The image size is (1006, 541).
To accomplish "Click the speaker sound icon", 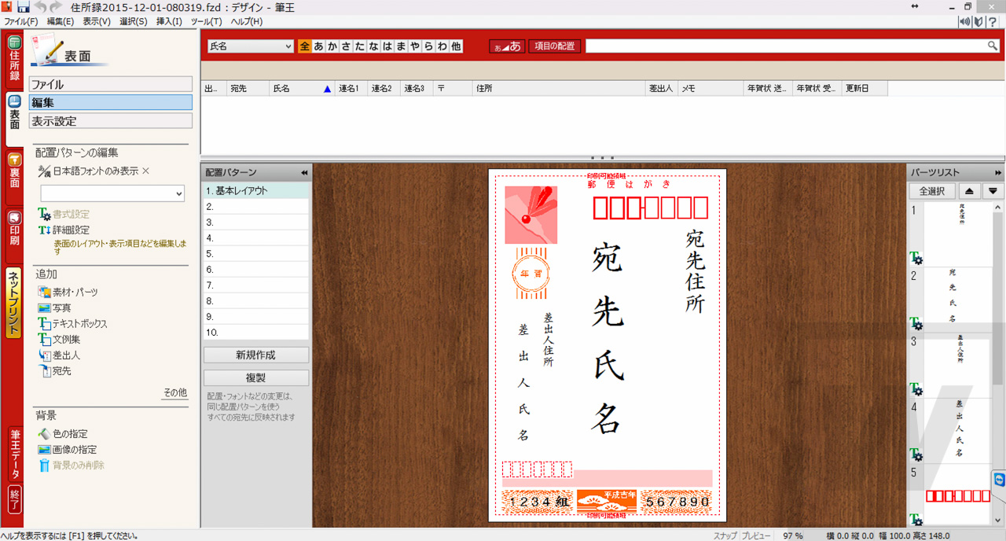I will (x=964, y=21).
